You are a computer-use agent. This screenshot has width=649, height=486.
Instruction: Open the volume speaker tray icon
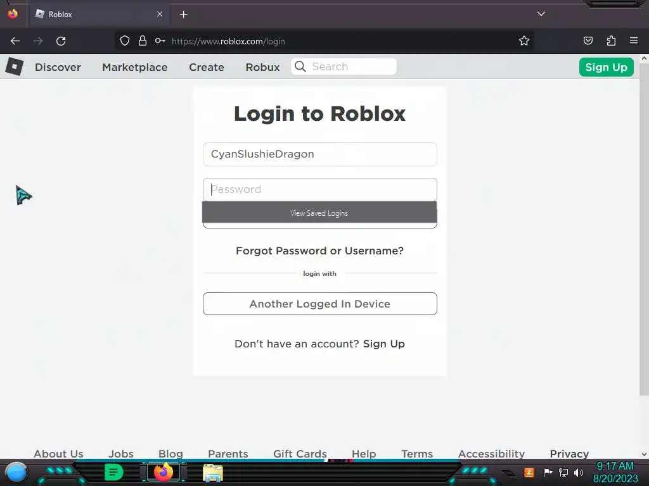coord(579,472)
